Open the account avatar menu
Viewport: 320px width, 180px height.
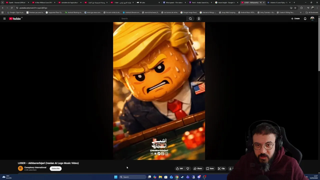pyautogui.click(x=312, y=18)
